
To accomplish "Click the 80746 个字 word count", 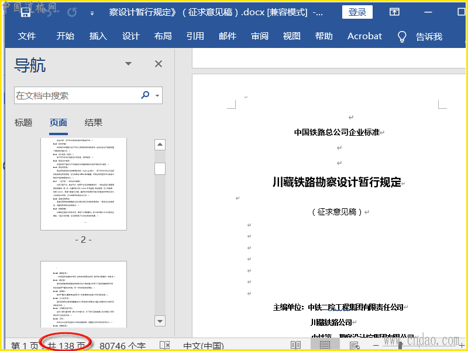I will (122, 346).
